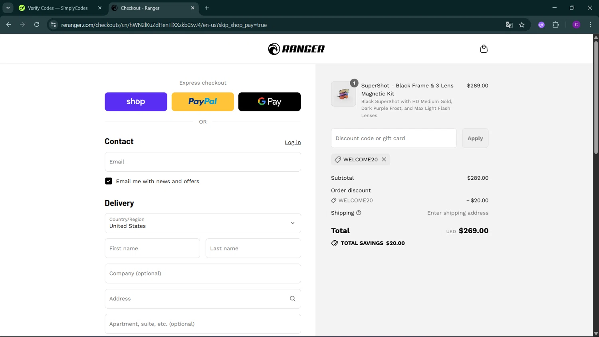Focus the Apartment, suite field
599x337 pixels.
[x=202, y=324]
